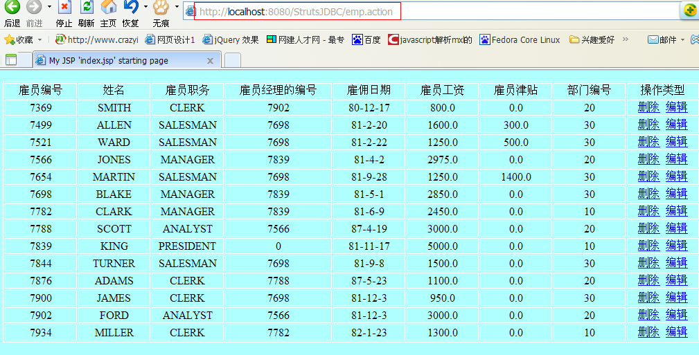This screenshot has height=355, width=699.
Task: Click the 雇佣日期 column header
Action: click(369, 91)
